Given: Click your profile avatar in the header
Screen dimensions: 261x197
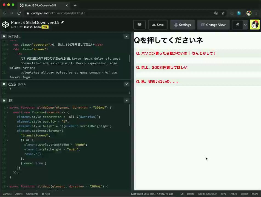Looking at the screenshot, I should pyautogui.click(x=254, y=25).
